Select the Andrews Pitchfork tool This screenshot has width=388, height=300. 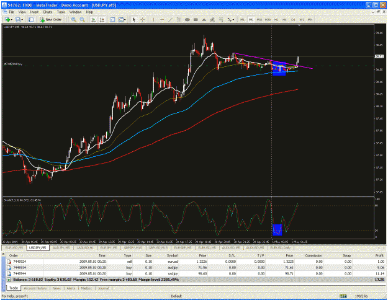point(212,19)
